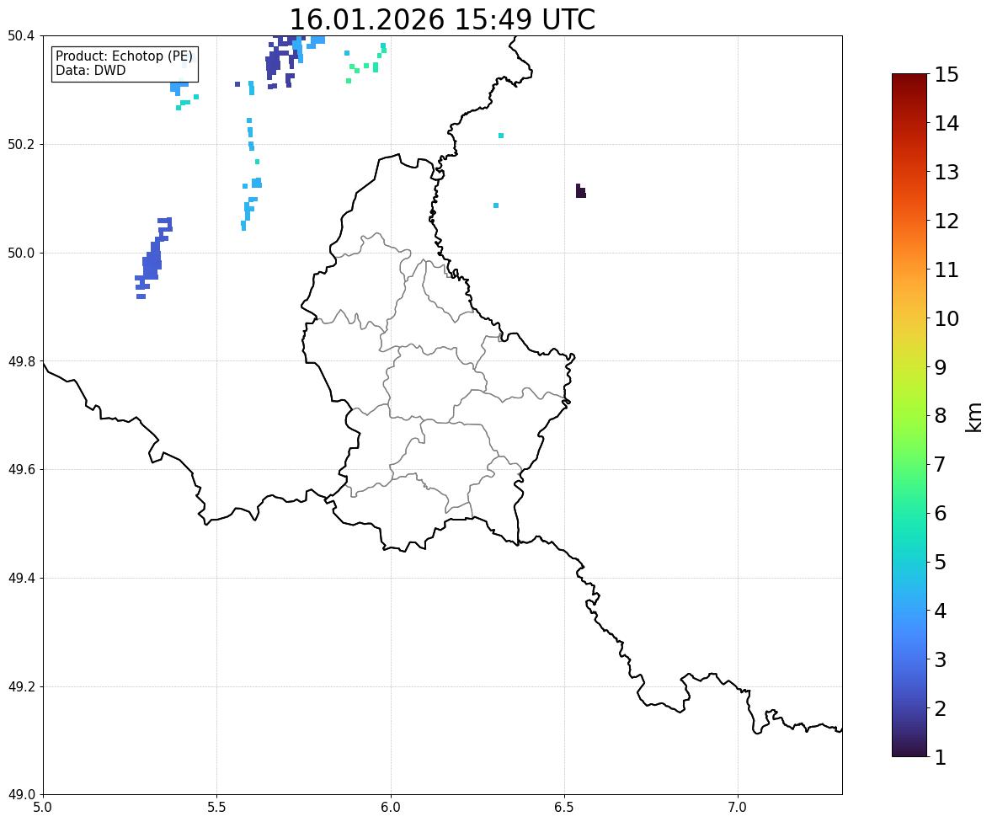The image size is (992, 822).
Task: Click the colorbar label '10'
Action: [947, 318]
